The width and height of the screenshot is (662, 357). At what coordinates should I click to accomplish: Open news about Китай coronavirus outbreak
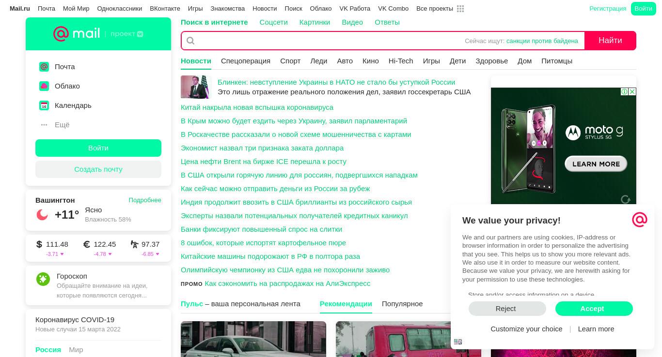257,107
